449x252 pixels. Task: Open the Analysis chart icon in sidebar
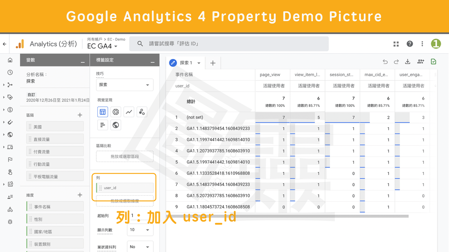coord(10,184)
